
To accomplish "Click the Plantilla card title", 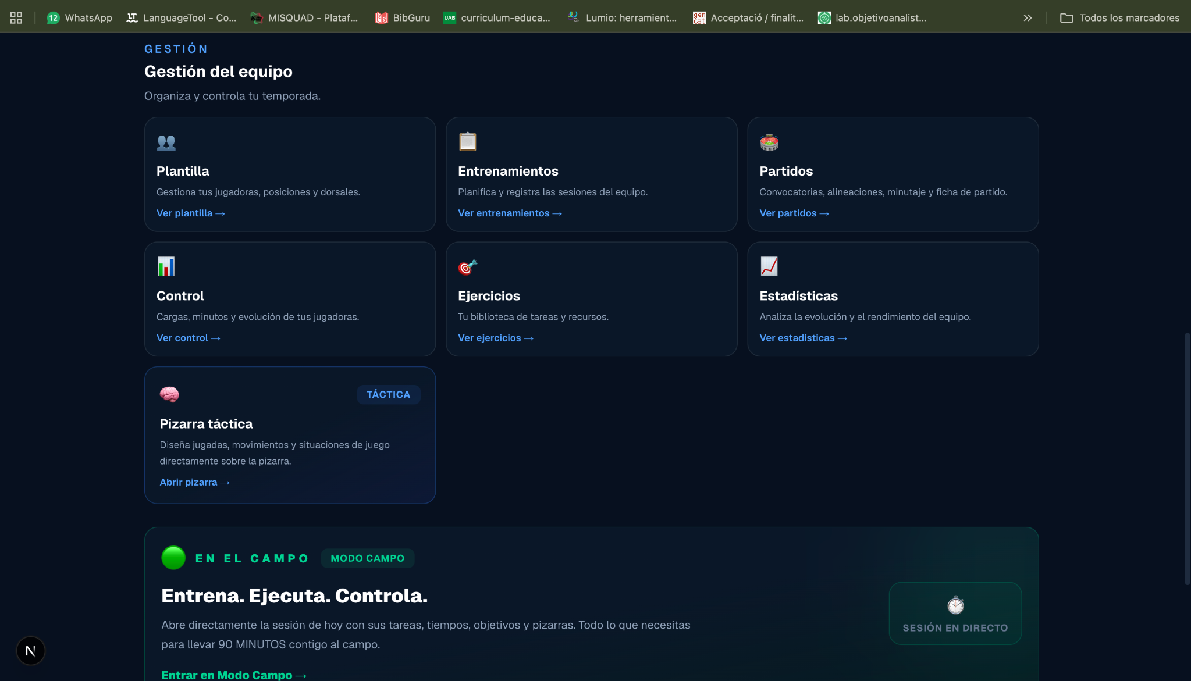I will click(183, 171).
